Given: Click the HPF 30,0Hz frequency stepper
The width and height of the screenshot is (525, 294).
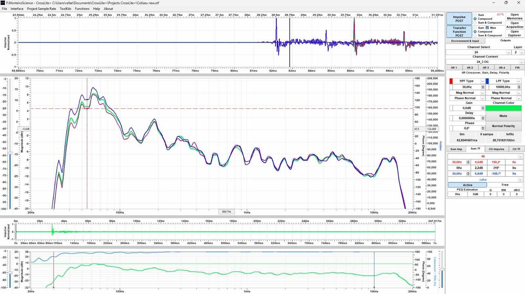Looking at the screenshot, I should click(x=483, y=87).
